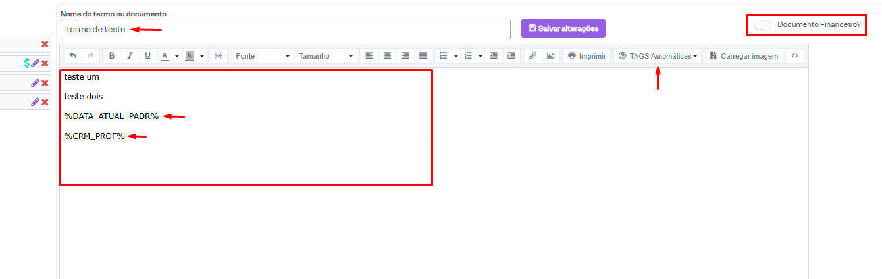Enable the Documento Financeiro switch
This screenshot has width=882, height=279.
(x=763, y=25)
